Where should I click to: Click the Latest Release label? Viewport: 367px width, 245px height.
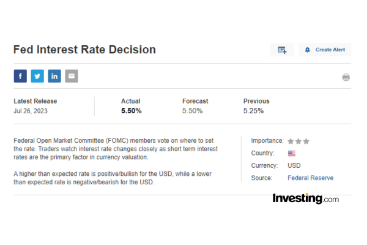(x=35, y=101)
